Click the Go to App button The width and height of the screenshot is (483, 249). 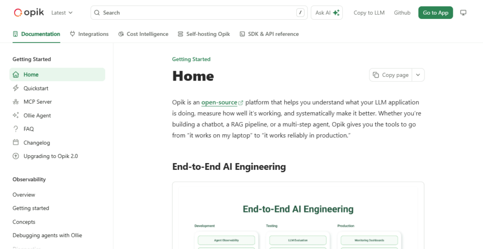point(435,13)
